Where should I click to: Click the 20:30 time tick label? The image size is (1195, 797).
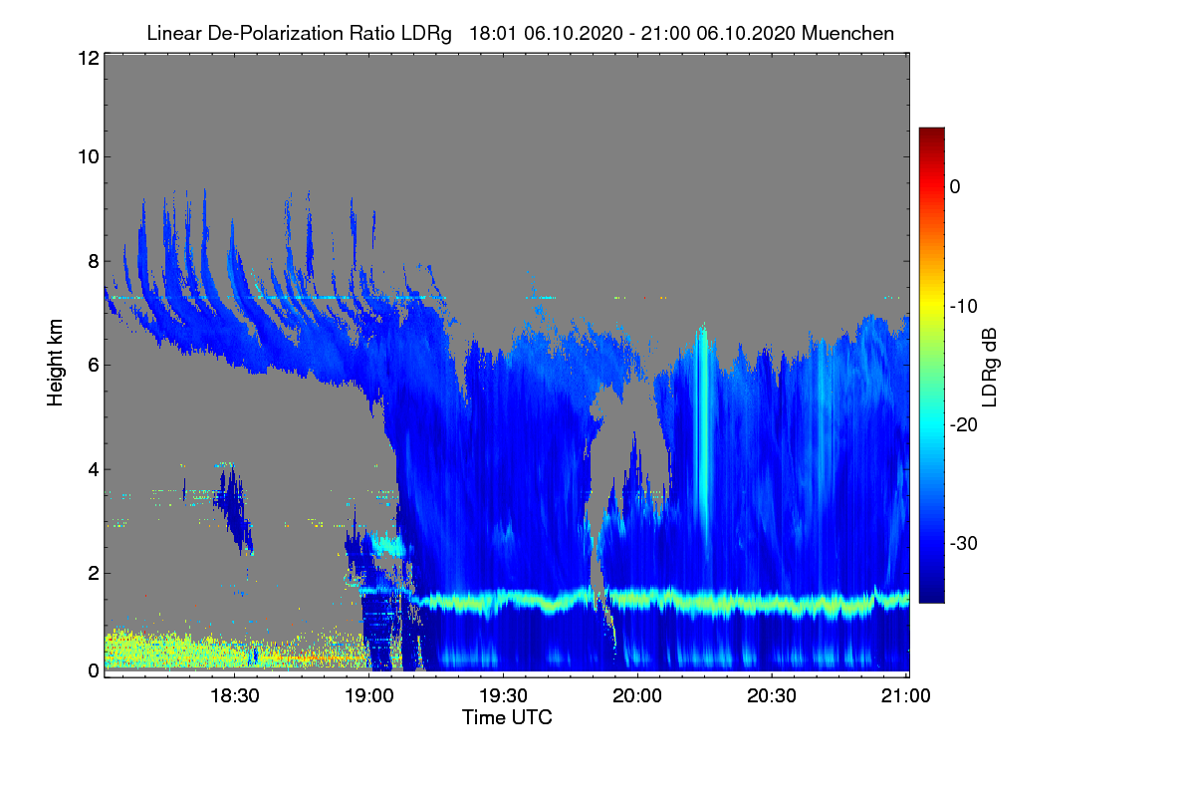(x=773, y=696)
